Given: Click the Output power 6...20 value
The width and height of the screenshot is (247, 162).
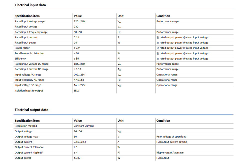Looking at the screenshot, I should click(77, 158).
